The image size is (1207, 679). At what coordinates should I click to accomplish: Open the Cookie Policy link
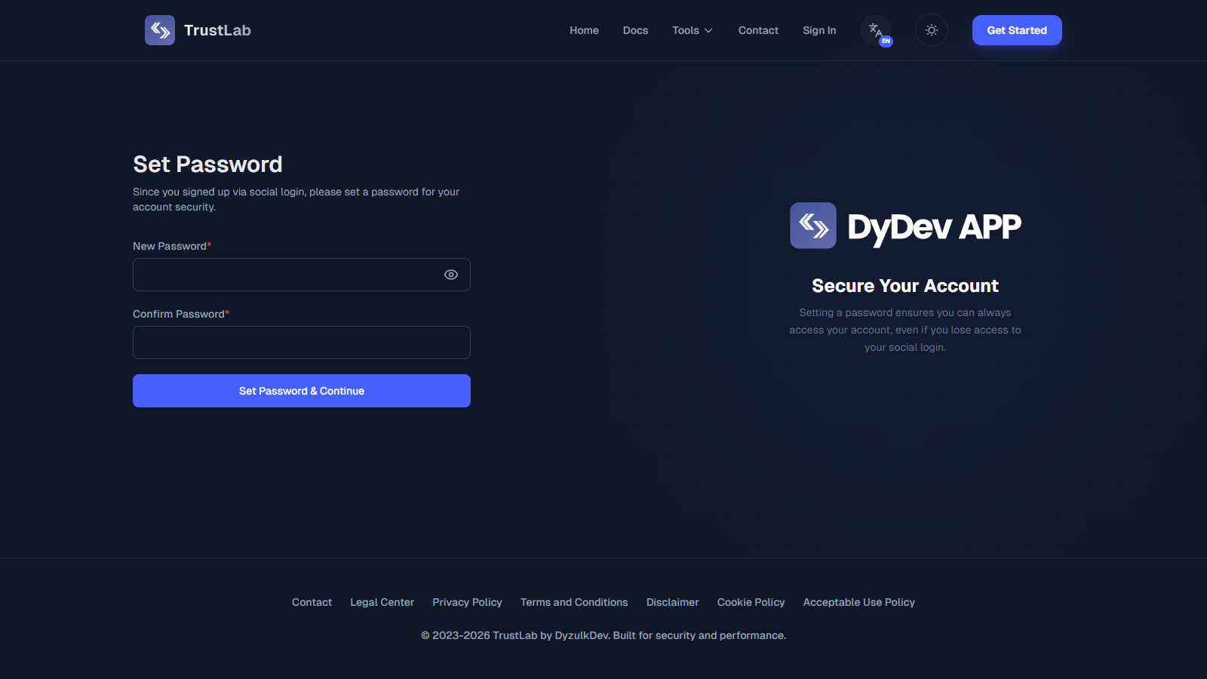[751, 602]
